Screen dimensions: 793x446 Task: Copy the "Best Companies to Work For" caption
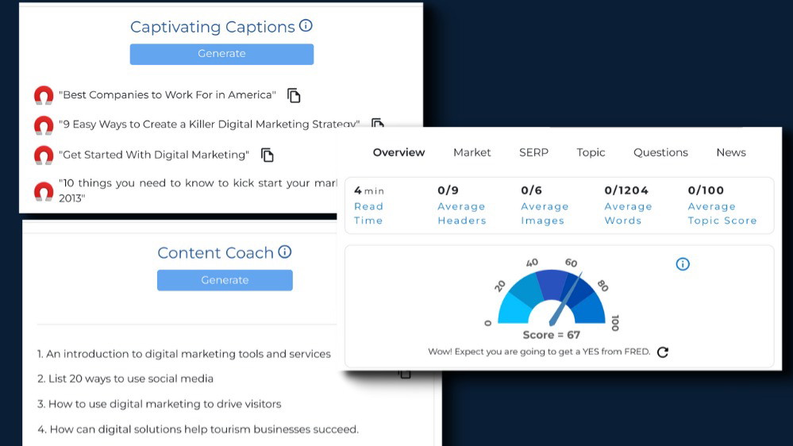[x=294, y=95]
